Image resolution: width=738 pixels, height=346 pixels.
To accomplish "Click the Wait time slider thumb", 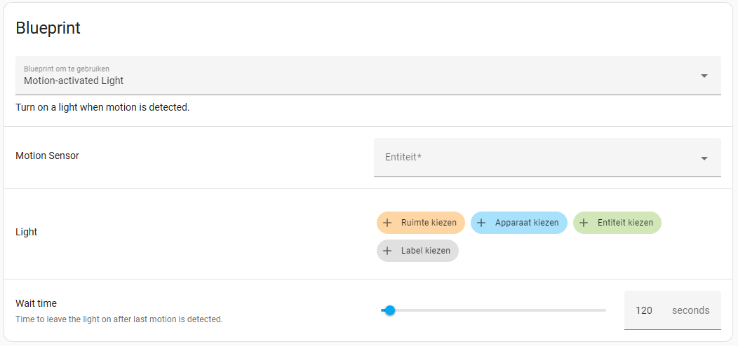I will [x=389, y=310].
